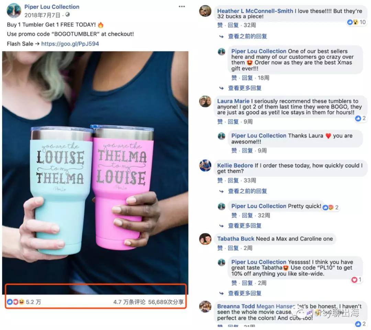Like Heather L McConnell-Smith's comment
Screen dimensions: 371x330
[x=220, y=25]
